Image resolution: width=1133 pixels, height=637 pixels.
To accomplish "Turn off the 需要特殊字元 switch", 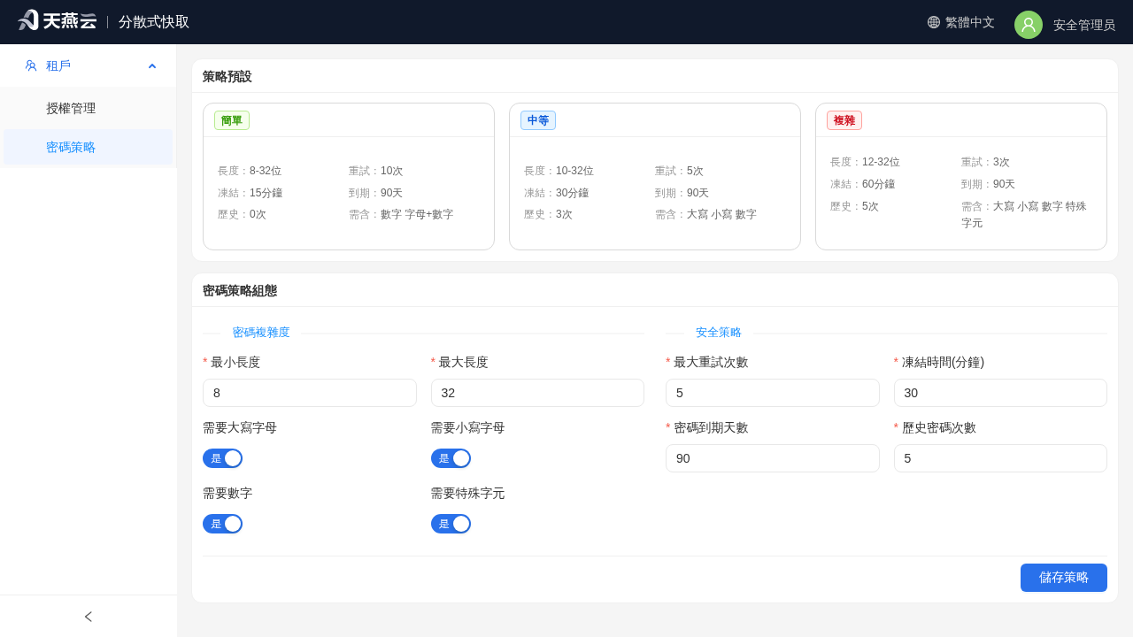I will 451,524.
